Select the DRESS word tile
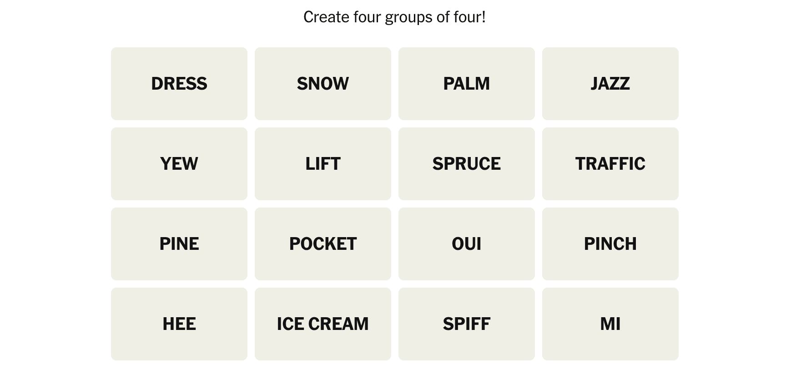The width and height of the screenshot is (796, 375). click(x=179, y=84)
